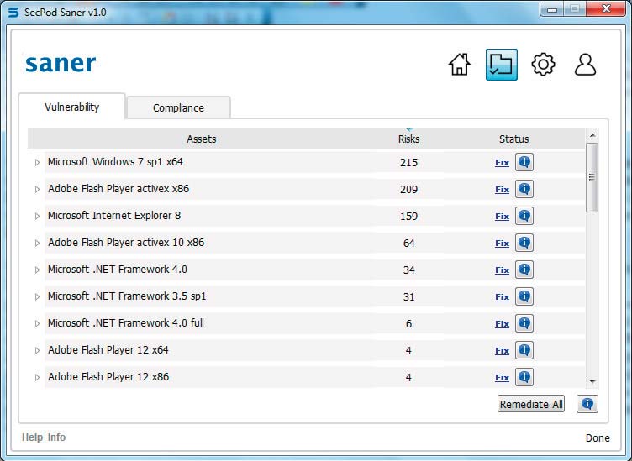
Task: Expand Microsoft .NET Framework 4.0 row
Action: (x=37, y=270)
